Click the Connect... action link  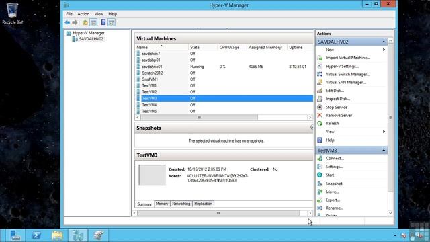[x=335, y=159]
